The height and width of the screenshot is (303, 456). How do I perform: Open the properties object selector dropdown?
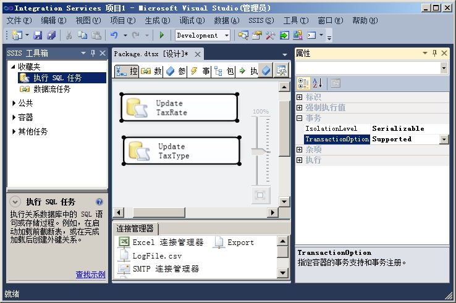[x=444, y=68]
